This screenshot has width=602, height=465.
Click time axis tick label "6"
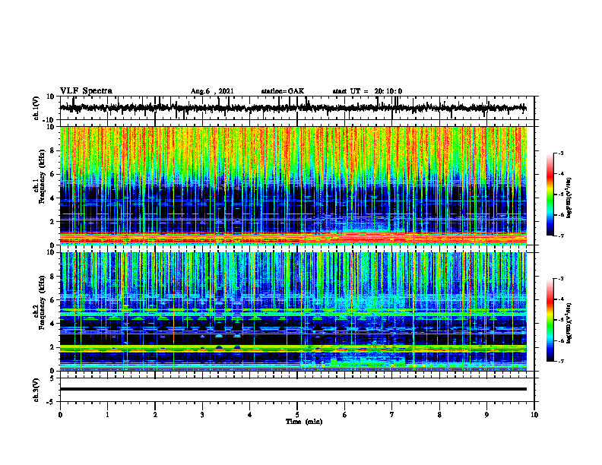point(345,415)
